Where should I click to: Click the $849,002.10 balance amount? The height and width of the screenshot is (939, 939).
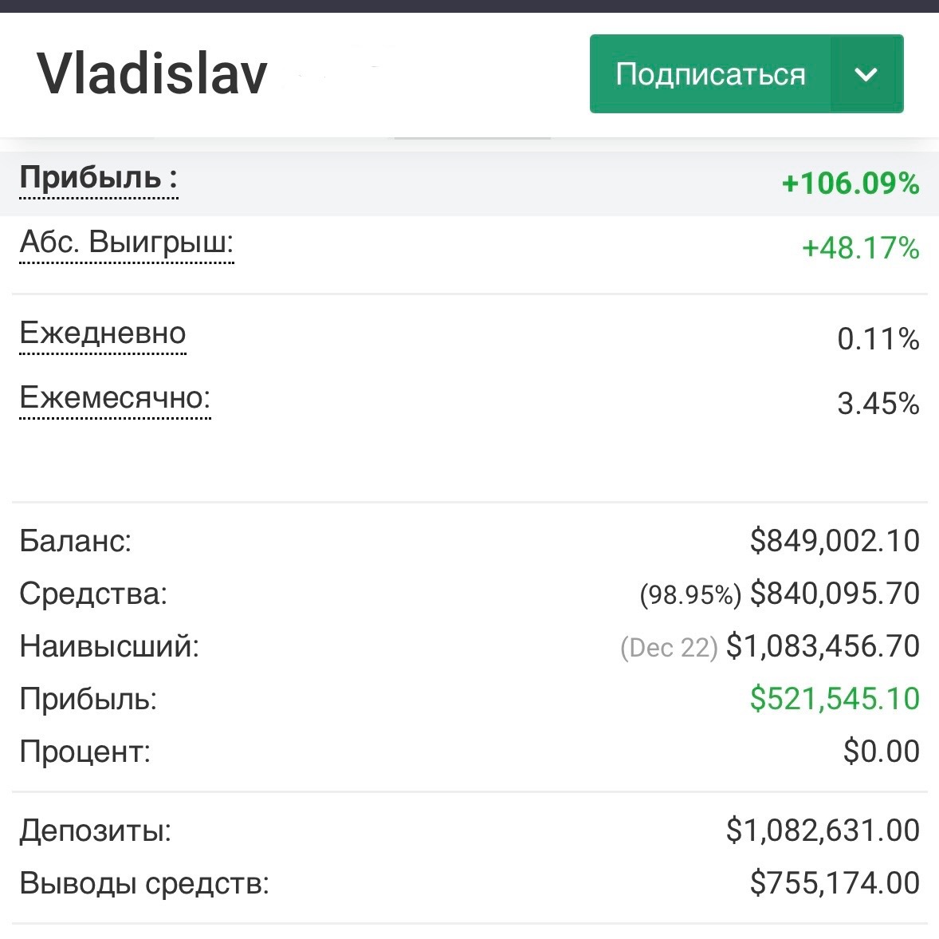point(835,541)
